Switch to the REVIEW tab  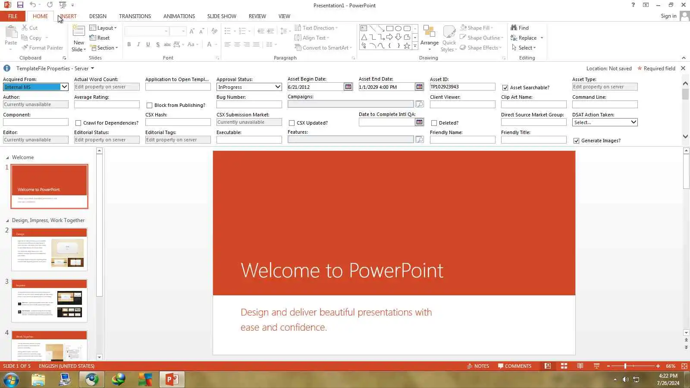[257, 16]
